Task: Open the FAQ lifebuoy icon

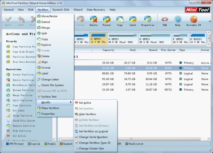Action: click(165, 21)
